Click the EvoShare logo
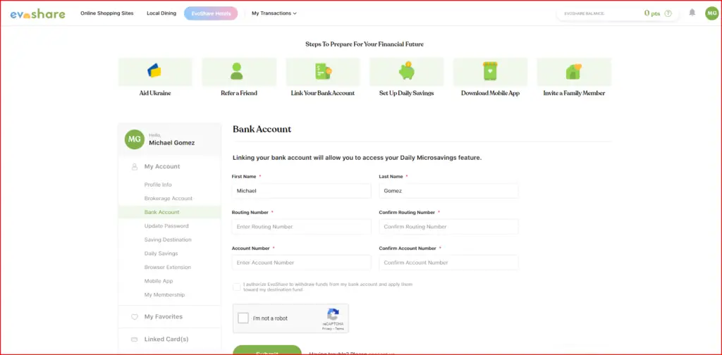The image size is (722, 355). click(38, 14)
